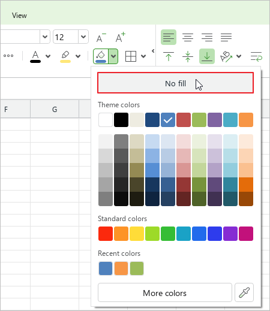Open the View tab
The height and width of the screenshot is (311, 270).
click(x=19, y=16)
